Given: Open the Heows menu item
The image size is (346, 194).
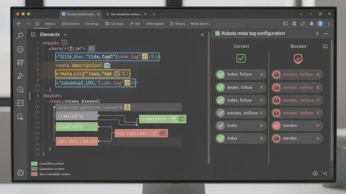Looking at the screenshot, I should point(50,23).
